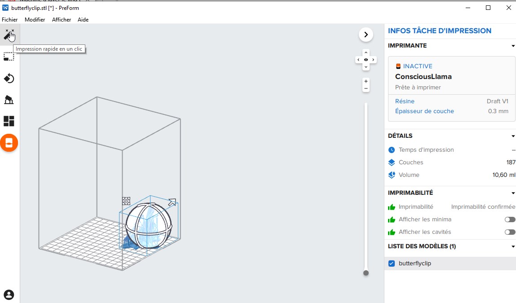Toggle Afficher les minima switch
Viewport: 516px width, 303px height.
click(x=510, y=220)
